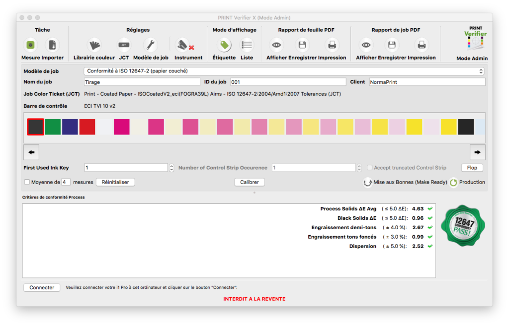Click Afficher in Rapport de feuille PDF
509x326 pixels.
pos(276,46)
